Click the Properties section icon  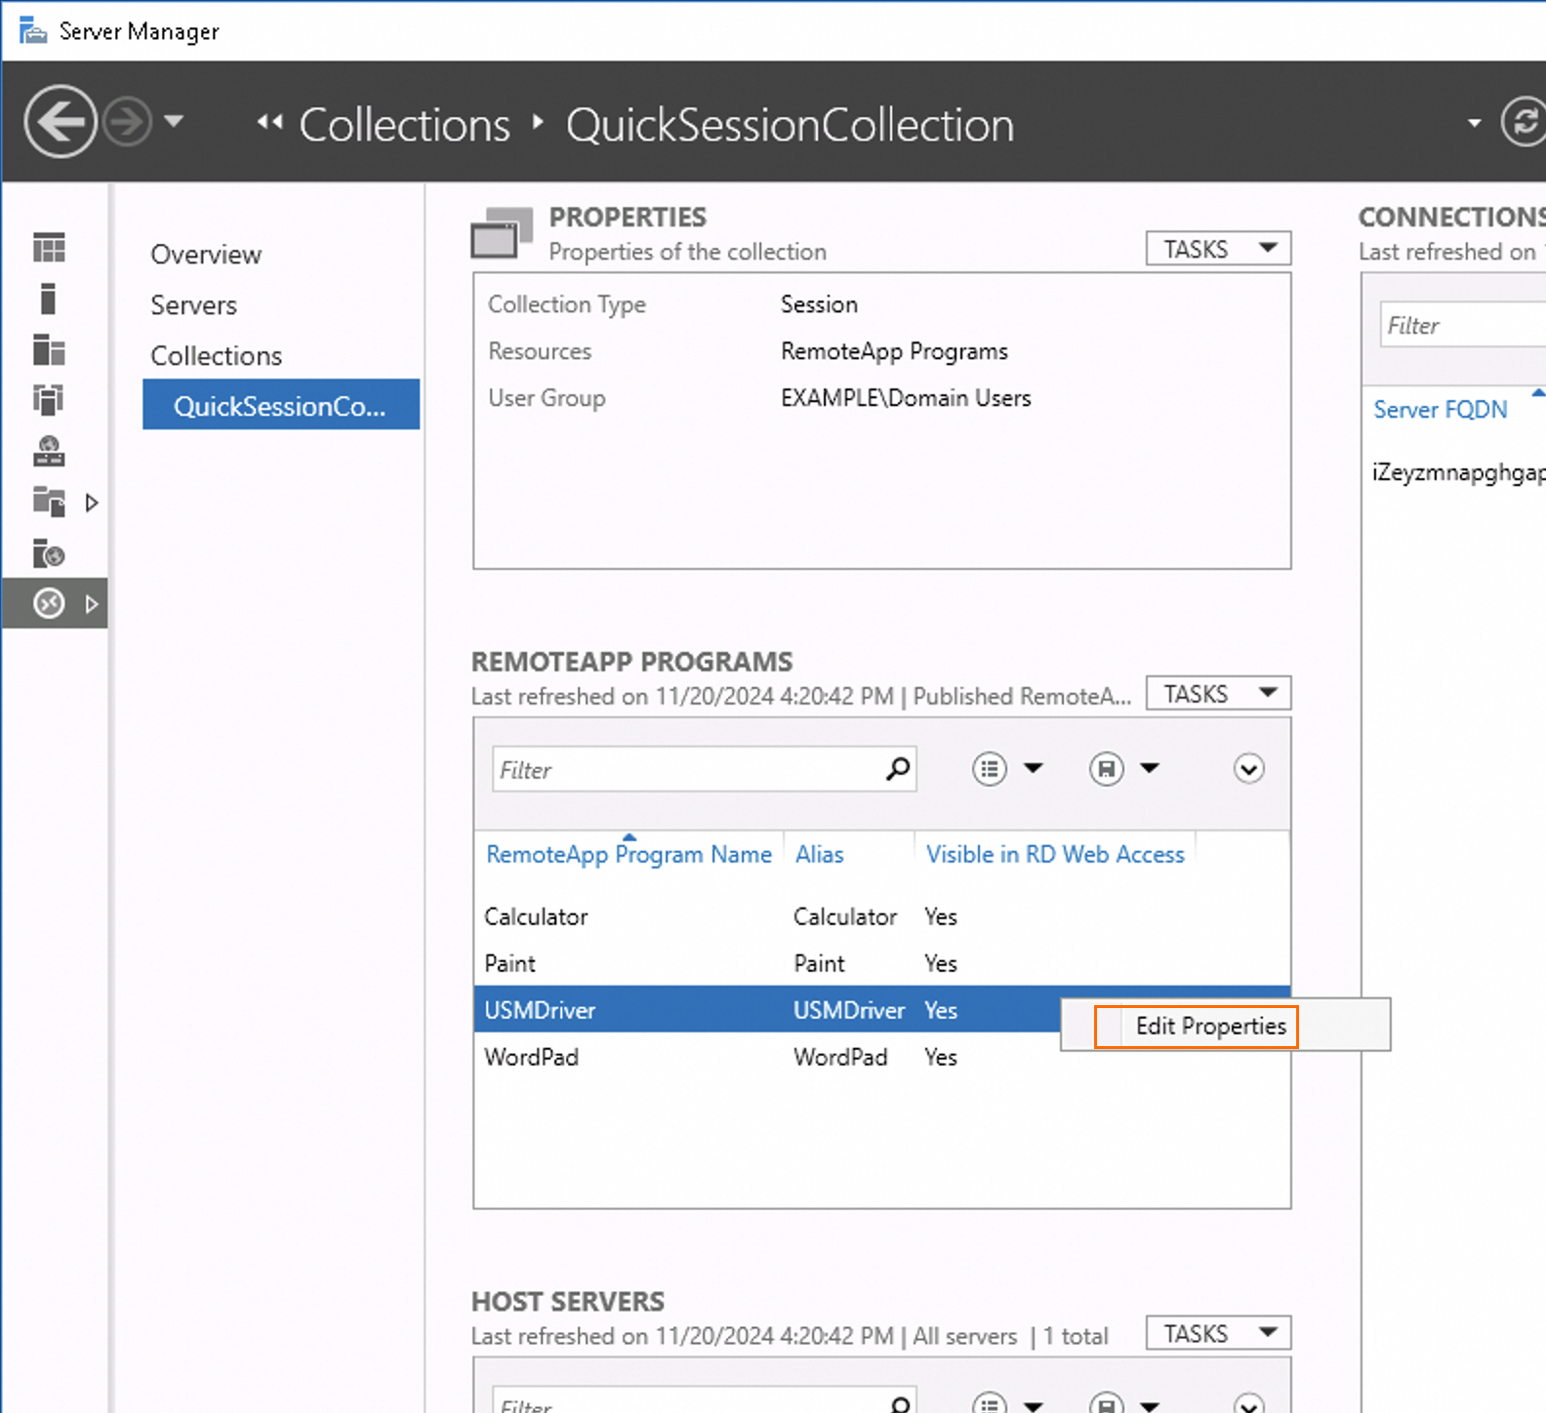pyautogui.click(x=502, y=233)
